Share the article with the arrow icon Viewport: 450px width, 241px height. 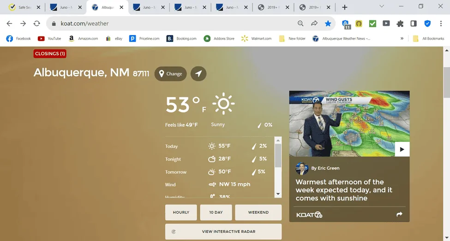[x=399, y=214]
